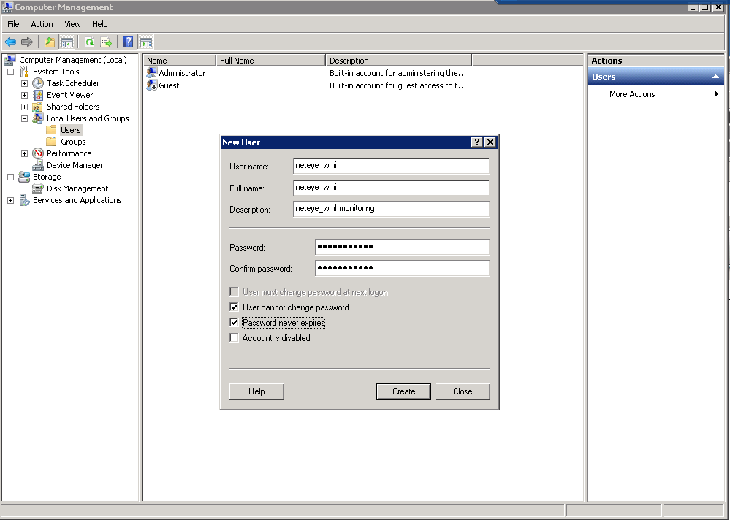Viewport: 730px width, 520px height.
Task: Select Performance icon in tree
Action: 38,153
